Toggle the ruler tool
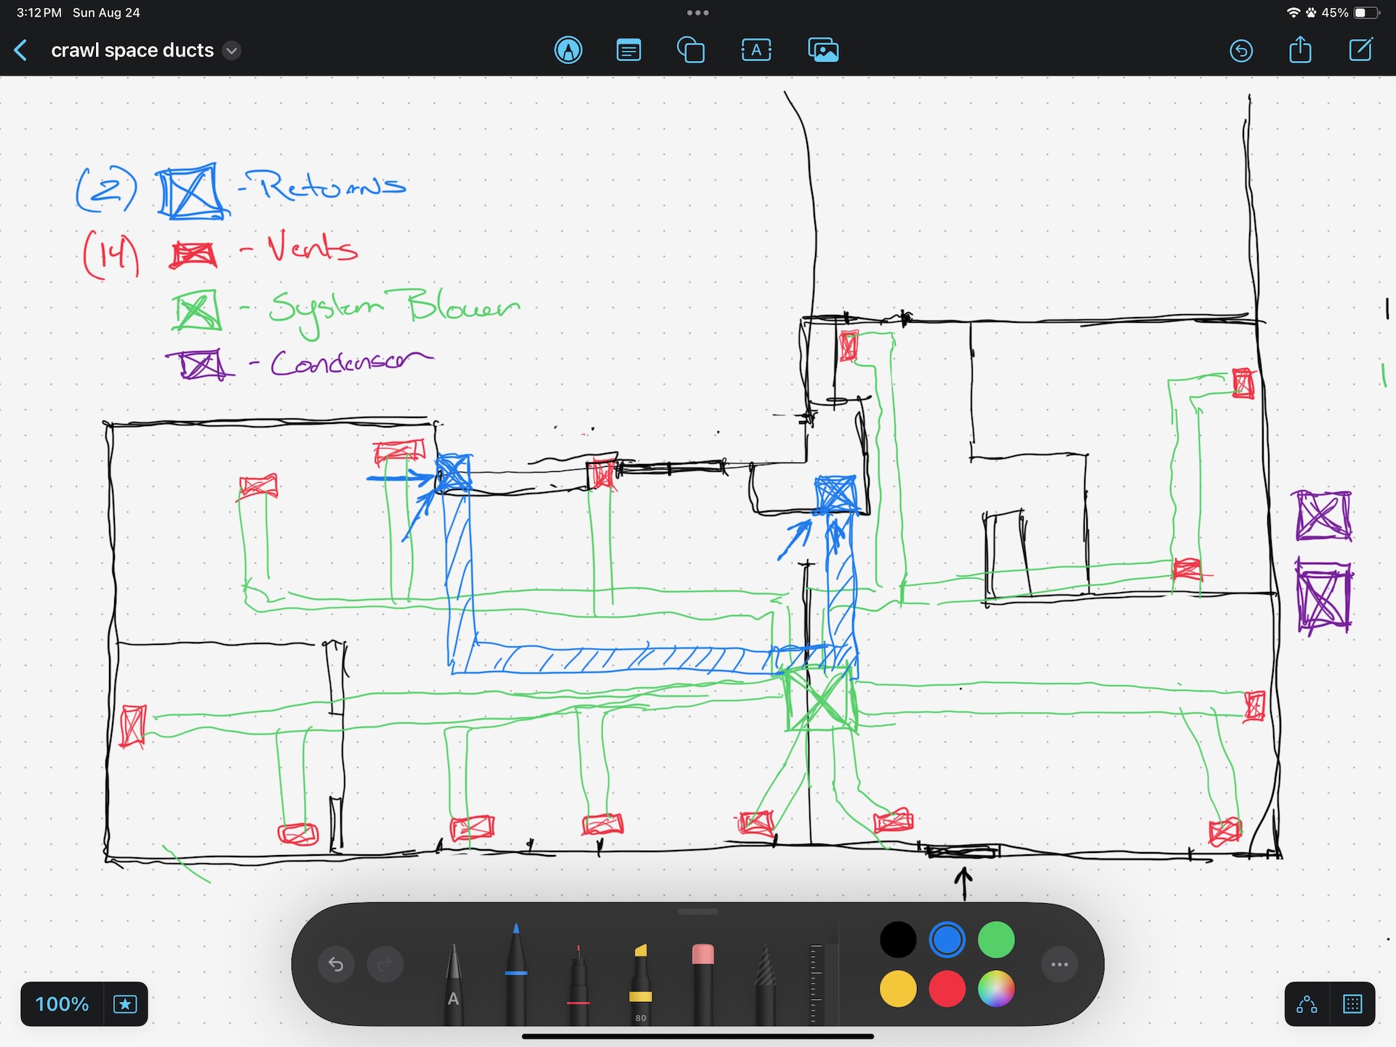Image resolution: width=1396 pixels, height=1047 pixels. (x=817, y=982)
